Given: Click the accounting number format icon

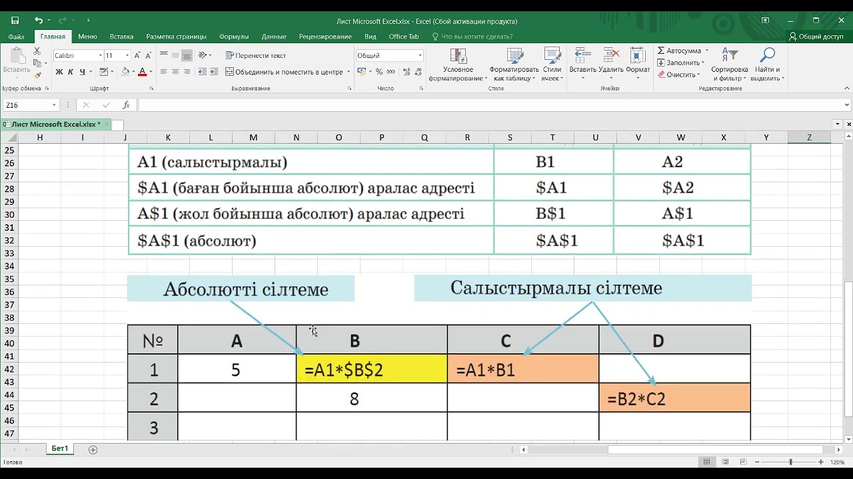Looking at the screenshot, I should (x=361, y=72).
